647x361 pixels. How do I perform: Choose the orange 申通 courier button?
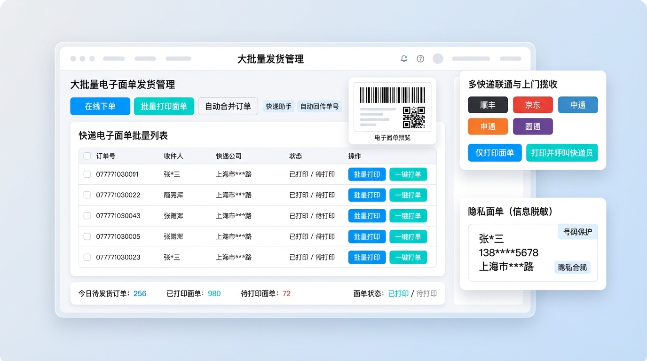pos(488,126)
